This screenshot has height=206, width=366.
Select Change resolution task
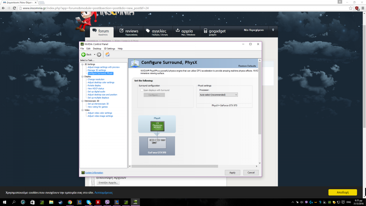point(96,79)
